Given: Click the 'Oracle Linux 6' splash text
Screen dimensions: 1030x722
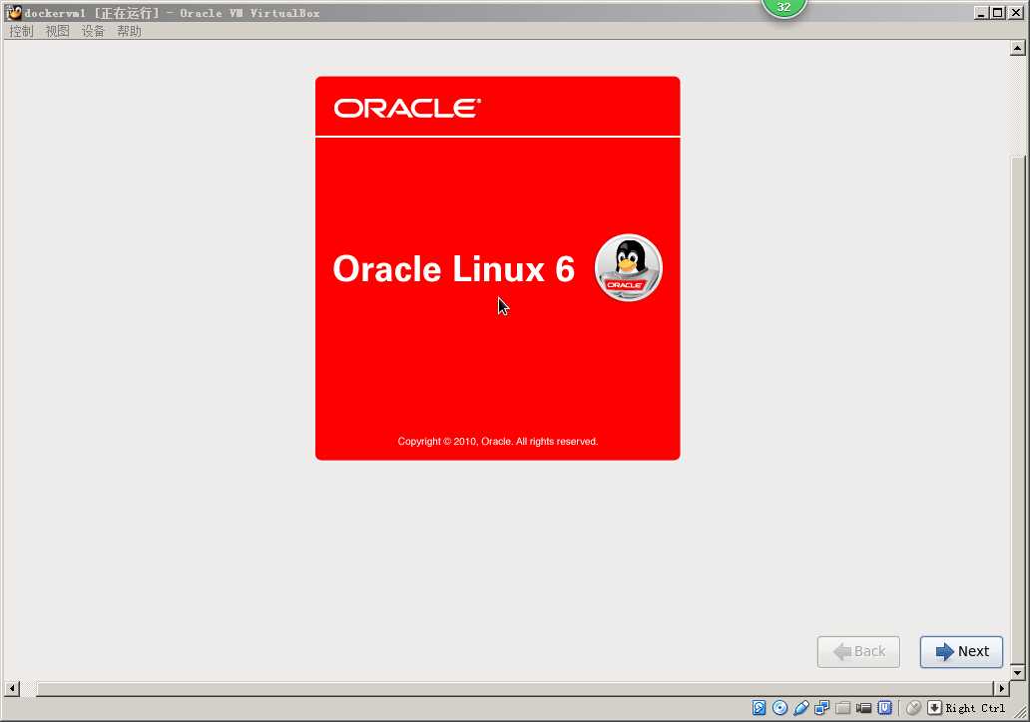Looking at the screenshot, I should point(454,269).
